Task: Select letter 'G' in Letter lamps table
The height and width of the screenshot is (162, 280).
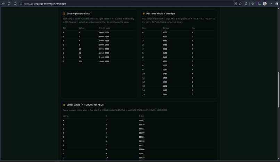Action: 64,145
